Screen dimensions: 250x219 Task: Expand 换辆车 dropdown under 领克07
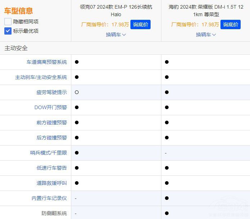point(116,35)
